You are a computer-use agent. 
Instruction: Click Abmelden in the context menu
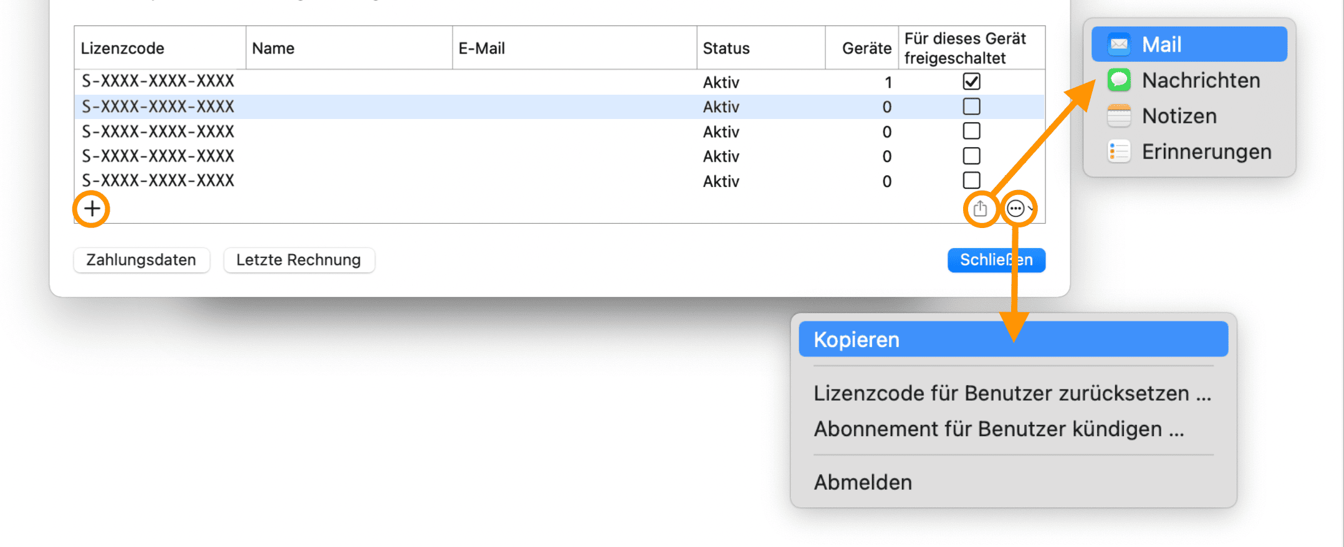(863, 482)
